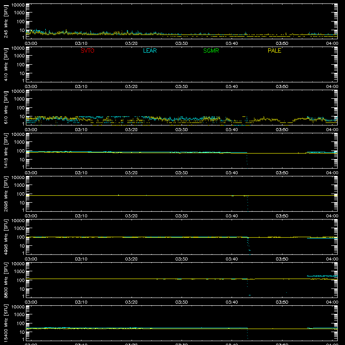The image size is (345, 345).
Task: Click 03:40 time label under 1415 MHz panel
Action: [x=232, y=173]
